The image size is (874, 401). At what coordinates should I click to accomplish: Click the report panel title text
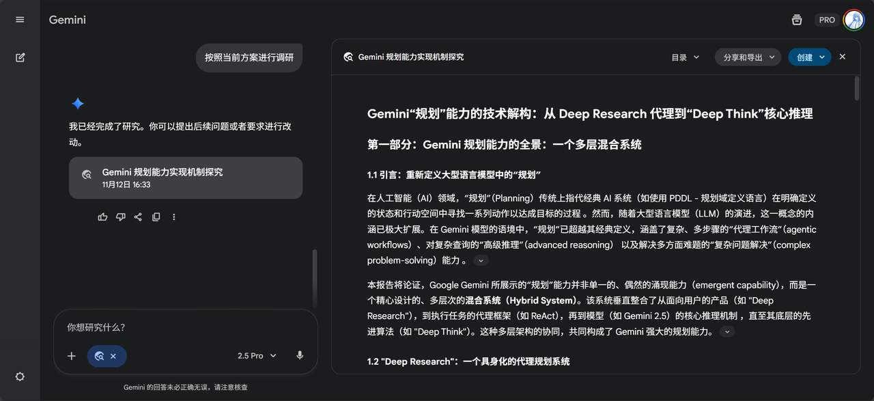pos(411,57)
